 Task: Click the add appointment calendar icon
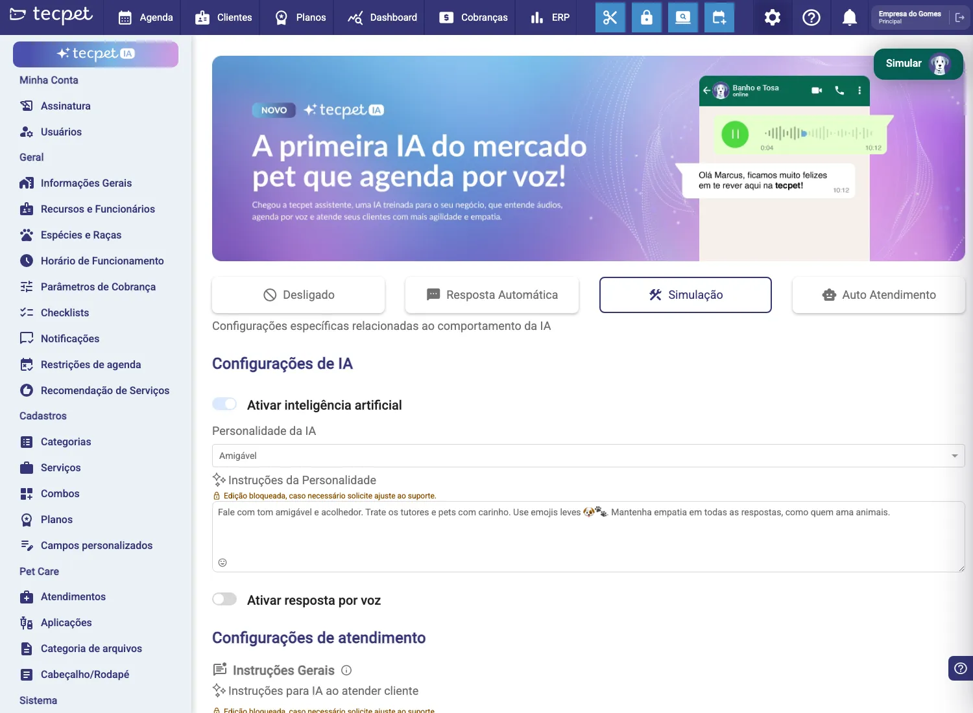719,18
